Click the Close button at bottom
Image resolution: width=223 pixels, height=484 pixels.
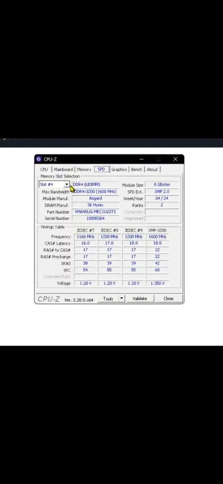tap(168, 298)
